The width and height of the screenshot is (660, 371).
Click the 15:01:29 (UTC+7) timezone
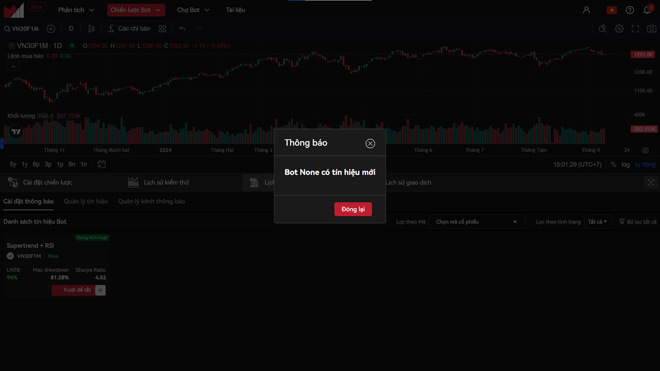point(577,164)
